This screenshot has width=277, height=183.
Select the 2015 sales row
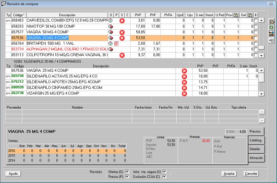pos(67,155)
